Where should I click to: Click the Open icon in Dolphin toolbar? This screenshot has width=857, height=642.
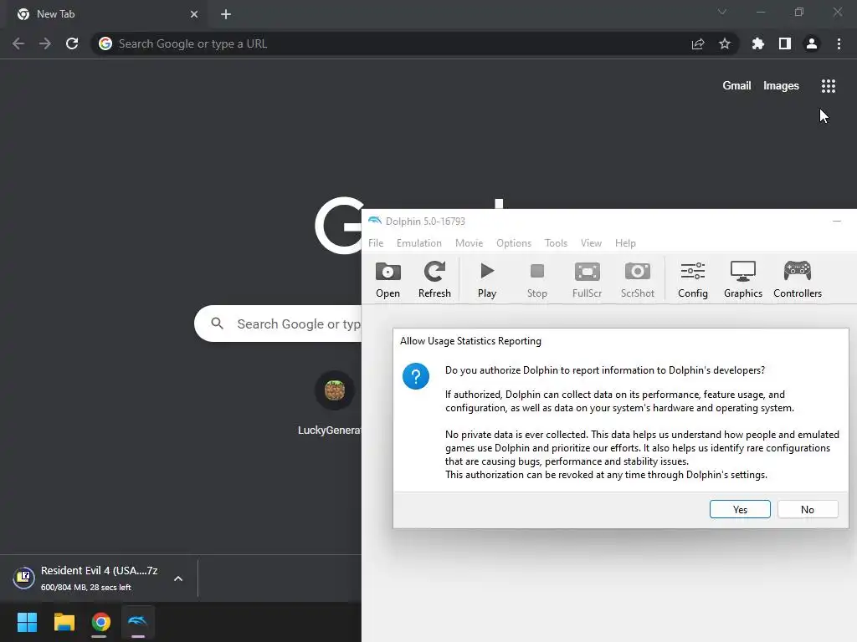pyautogui.click(x=387, y=279)
